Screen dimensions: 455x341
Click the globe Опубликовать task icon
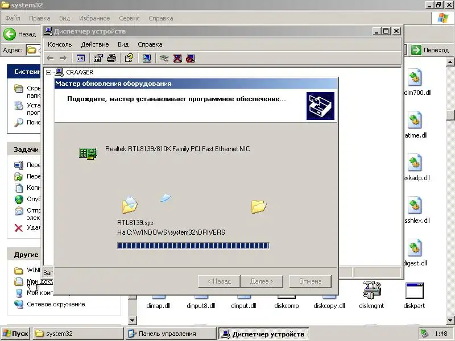click(19, 199)
